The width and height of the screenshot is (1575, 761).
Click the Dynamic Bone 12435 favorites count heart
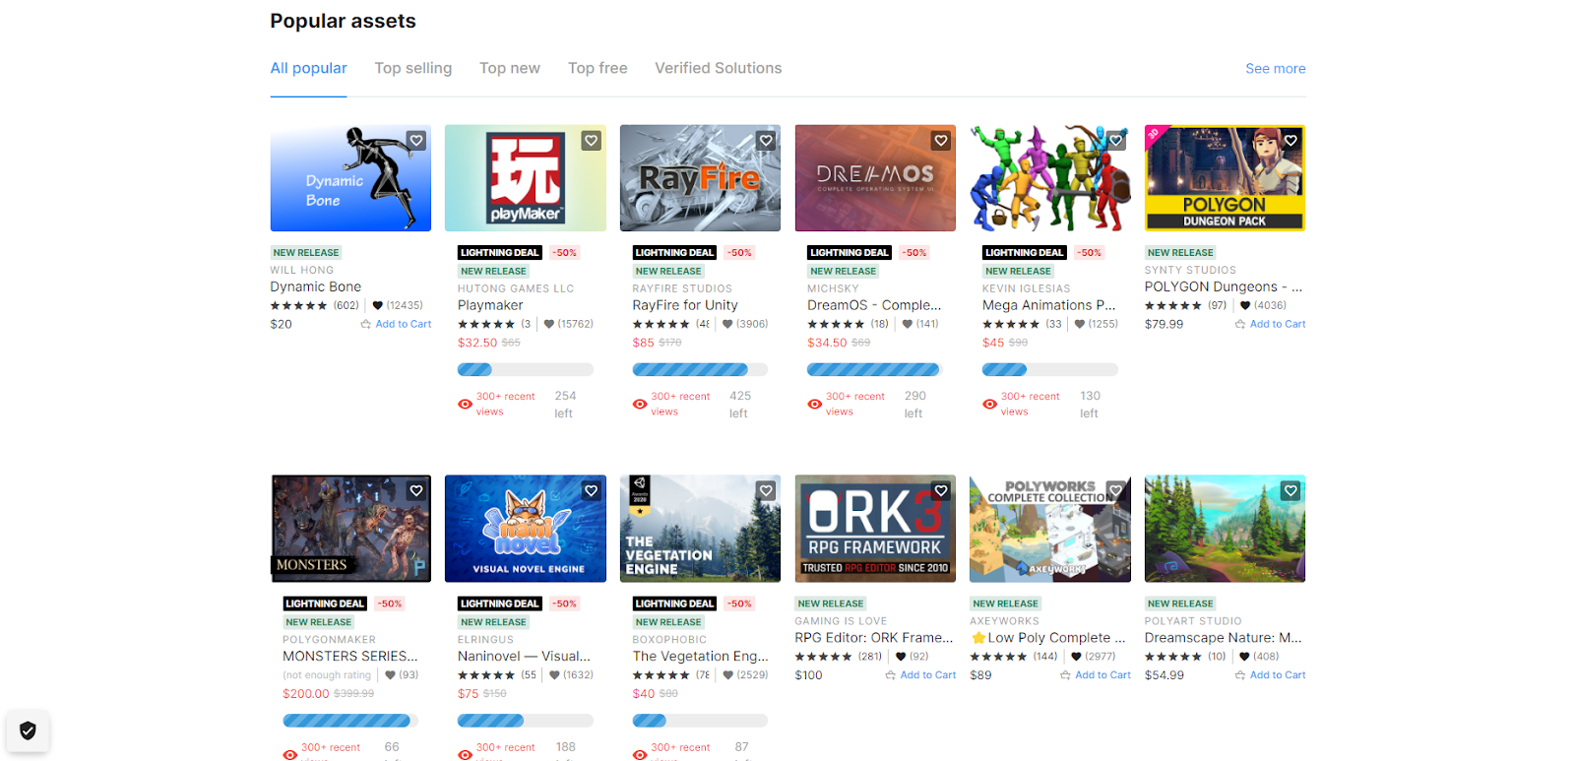pos(377,305)
